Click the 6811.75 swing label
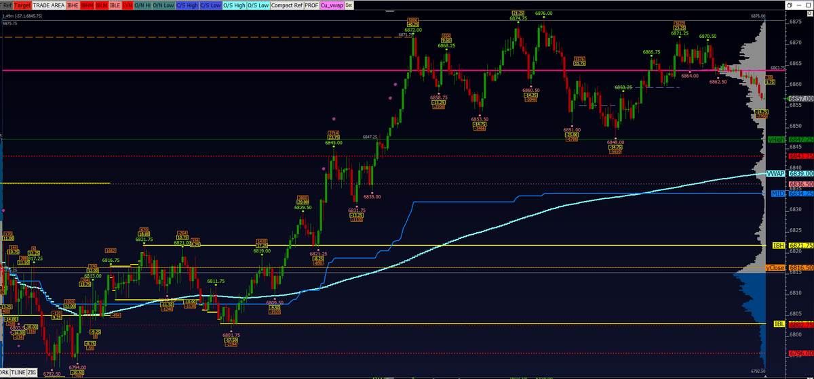Viewport: 814px width, 379px height. [216, 281]
